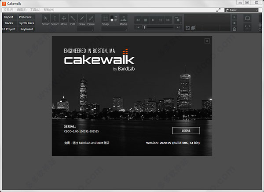Close the Cakewalk about splash dialog
264x192 pixels.
(207, 41)
